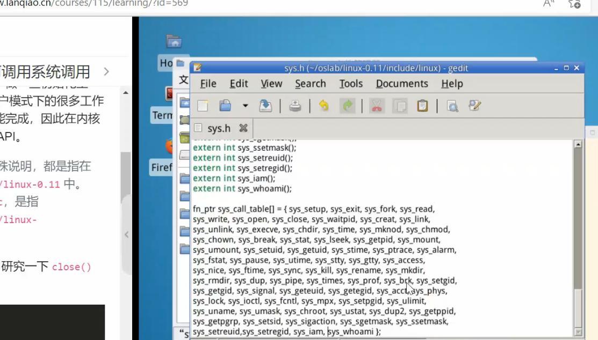
Task: Click the chevron next to the 调用系统调用 heading
Action: (106, 71)
